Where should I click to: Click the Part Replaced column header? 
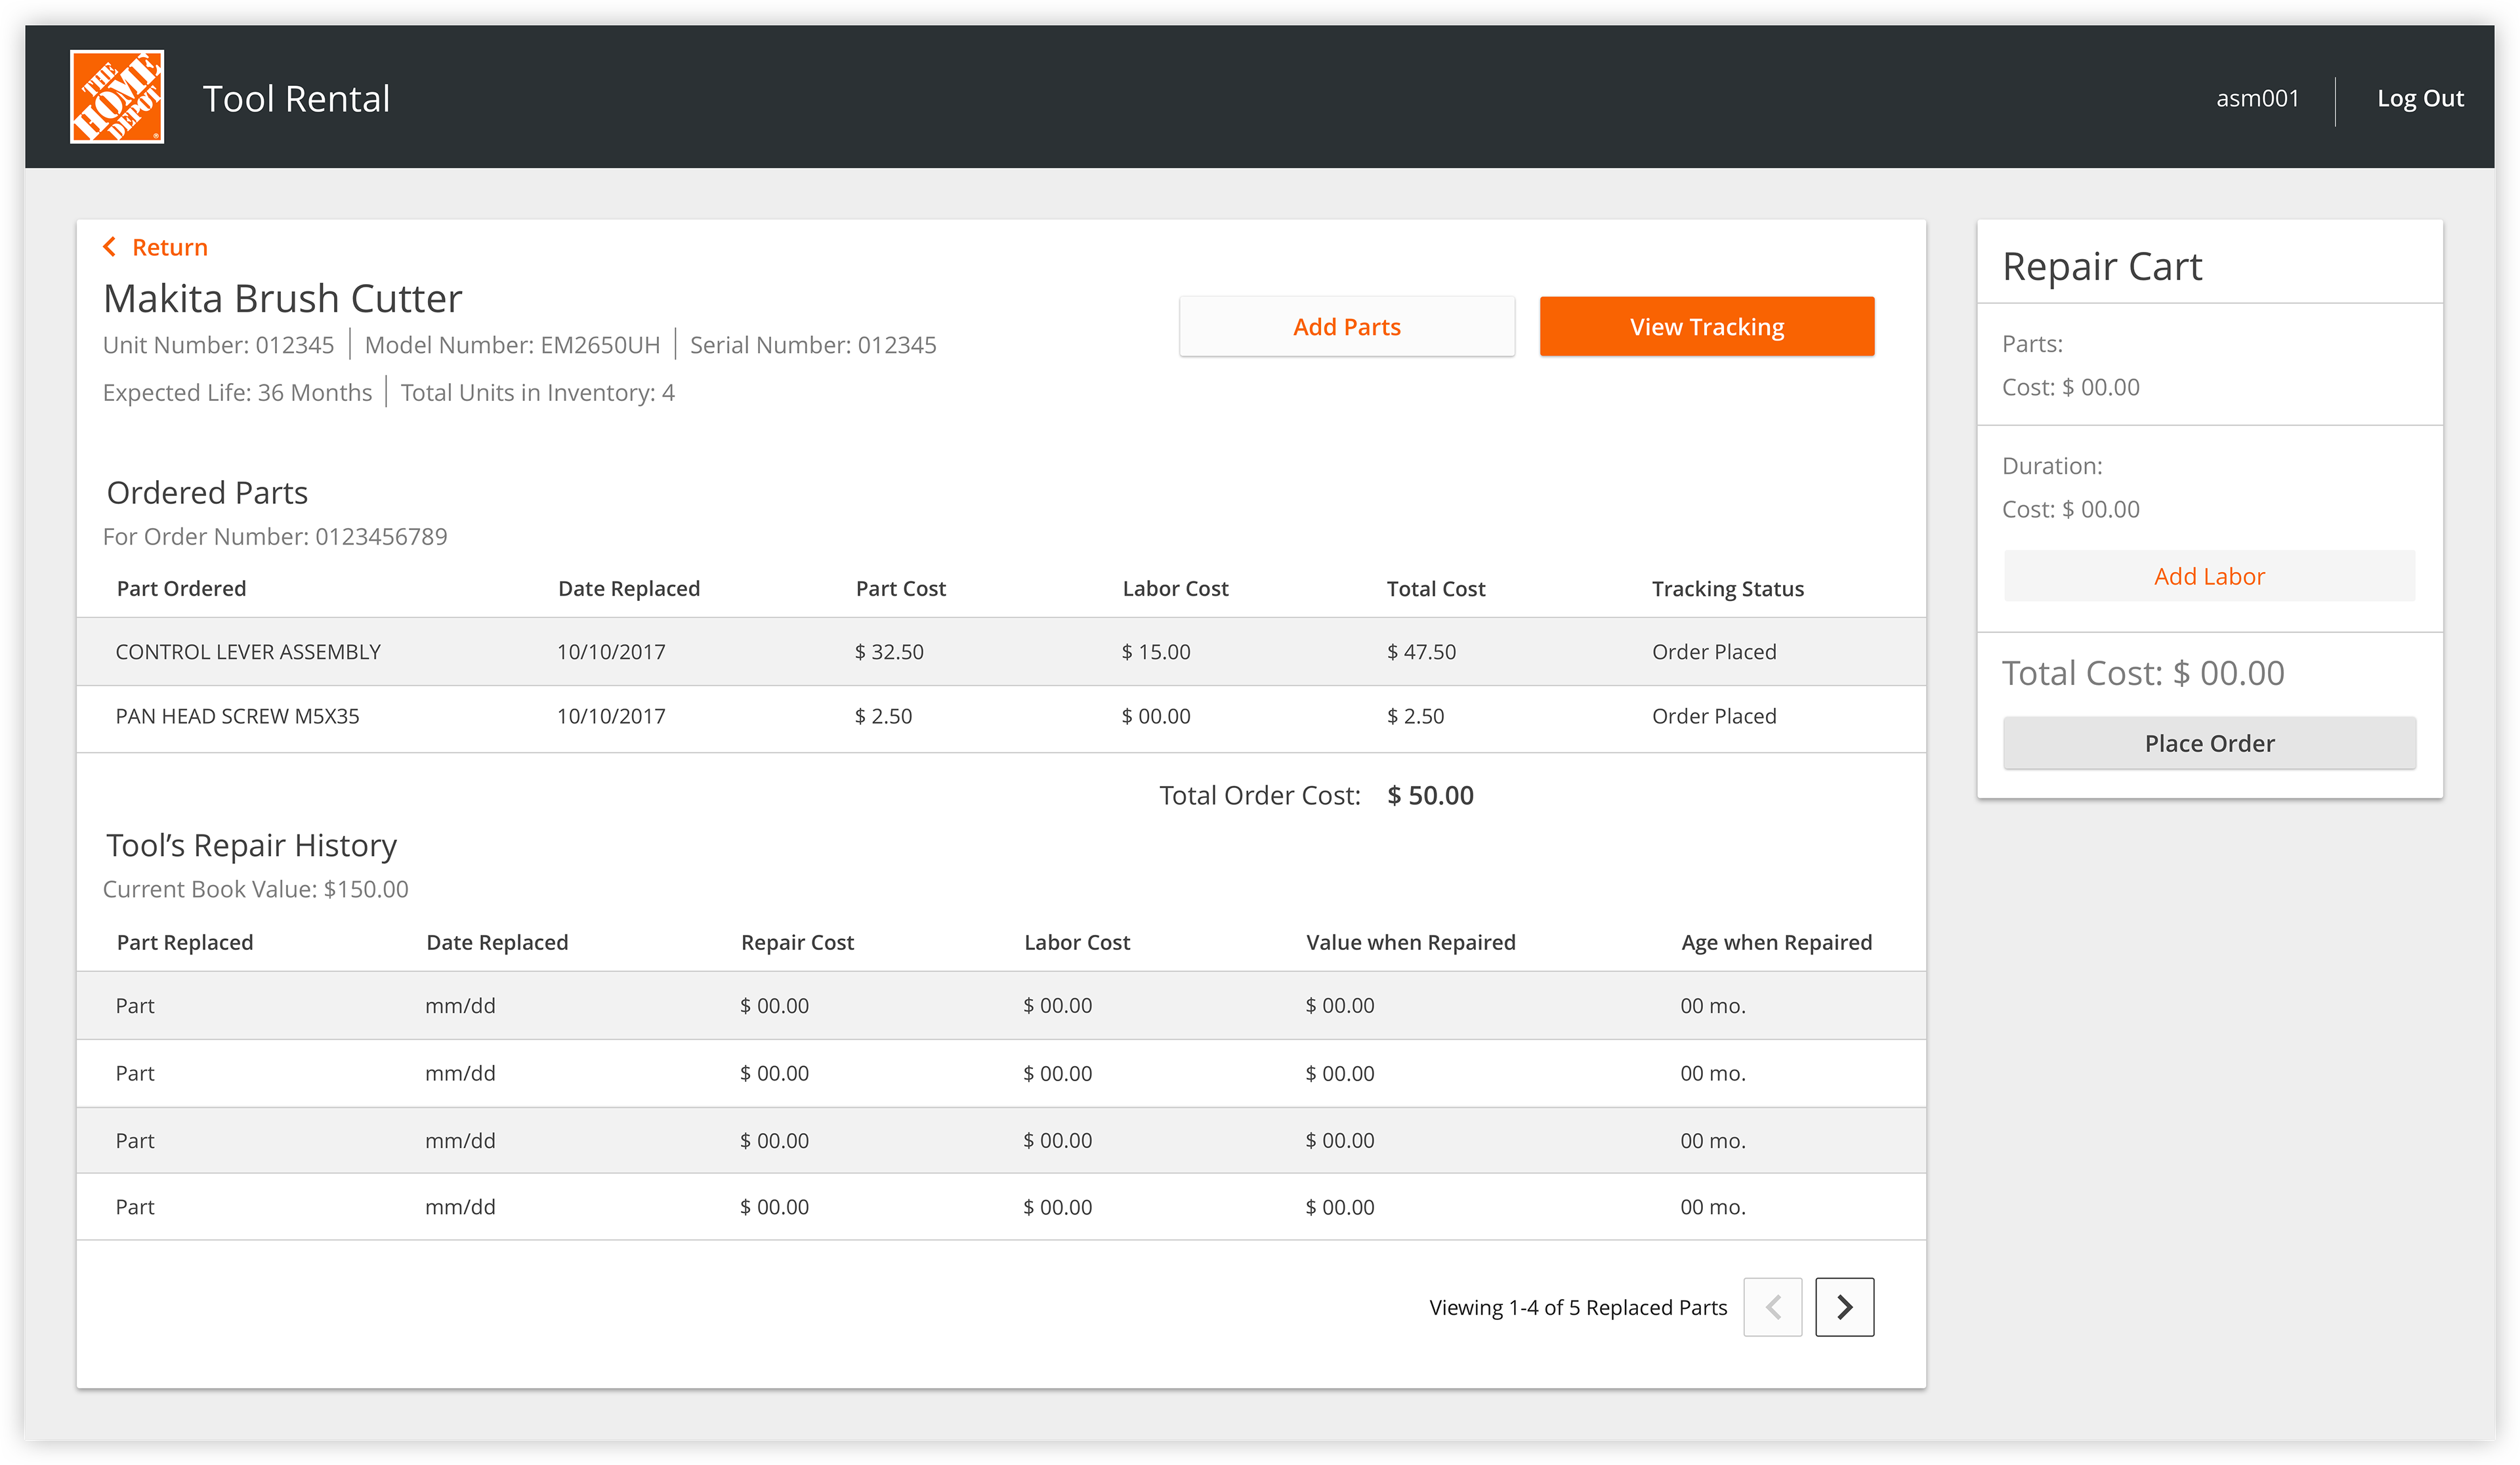(185, 942)
